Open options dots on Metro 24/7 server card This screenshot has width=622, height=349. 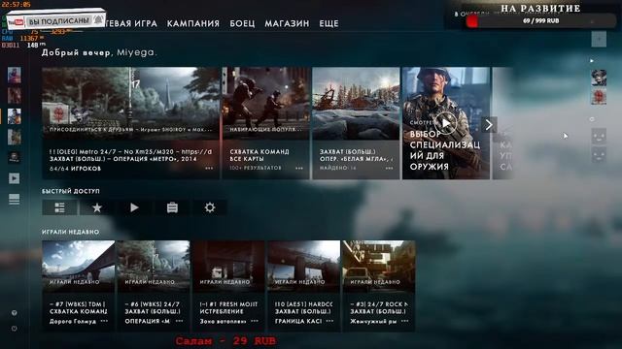tap(209, 168)
